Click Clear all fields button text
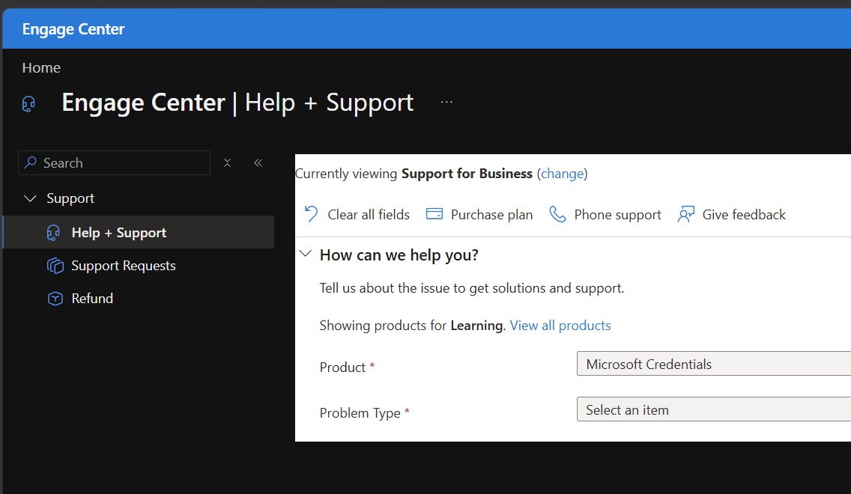Viewport: 851px width, 494px height. [369, 215]
